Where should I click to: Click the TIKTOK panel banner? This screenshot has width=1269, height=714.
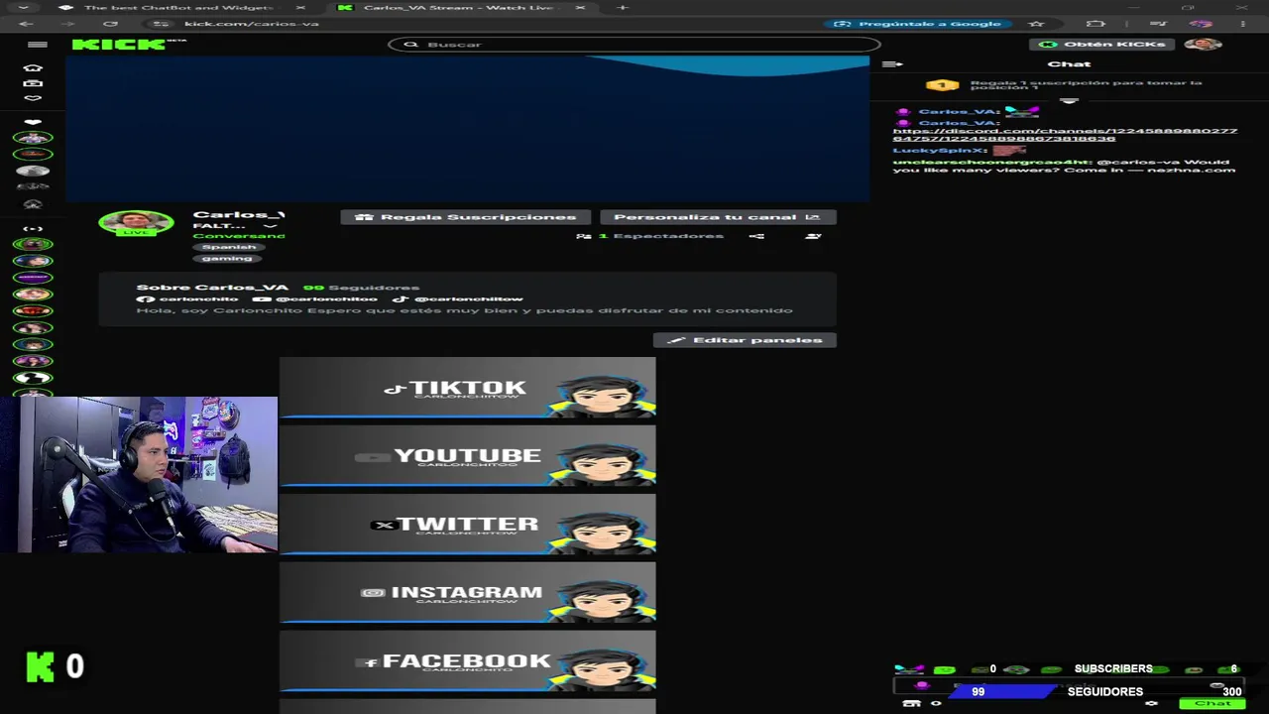[467, 388]
